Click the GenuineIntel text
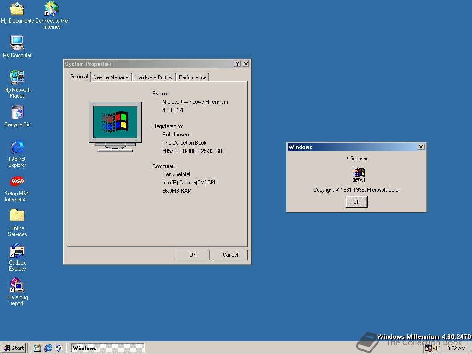Screen dimensions: 472x354 (x=176, y=174)
